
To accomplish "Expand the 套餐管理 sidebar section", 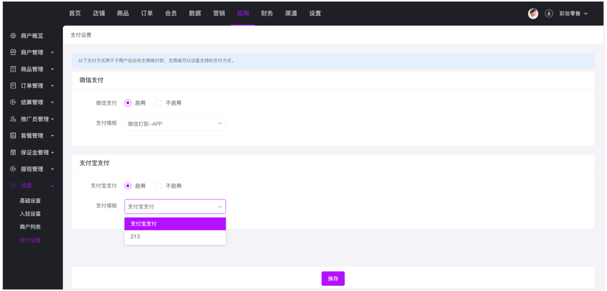I will click(x=33, y=136).
